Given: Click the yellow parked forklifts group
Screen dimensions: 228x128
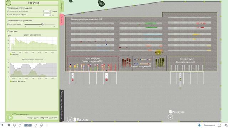Looking at the screenshot, I should point(160,63).
